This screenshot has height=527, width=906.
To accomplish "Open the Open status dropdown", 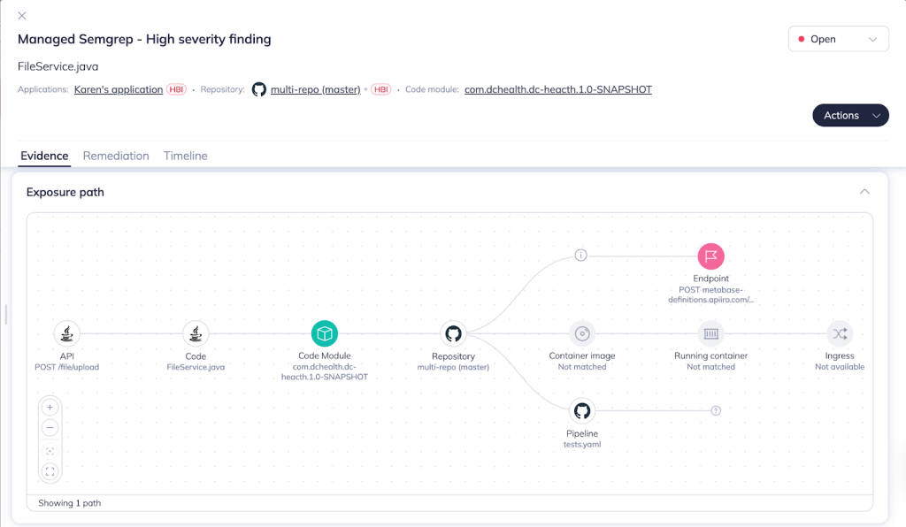I will click(x=838, y=39).
